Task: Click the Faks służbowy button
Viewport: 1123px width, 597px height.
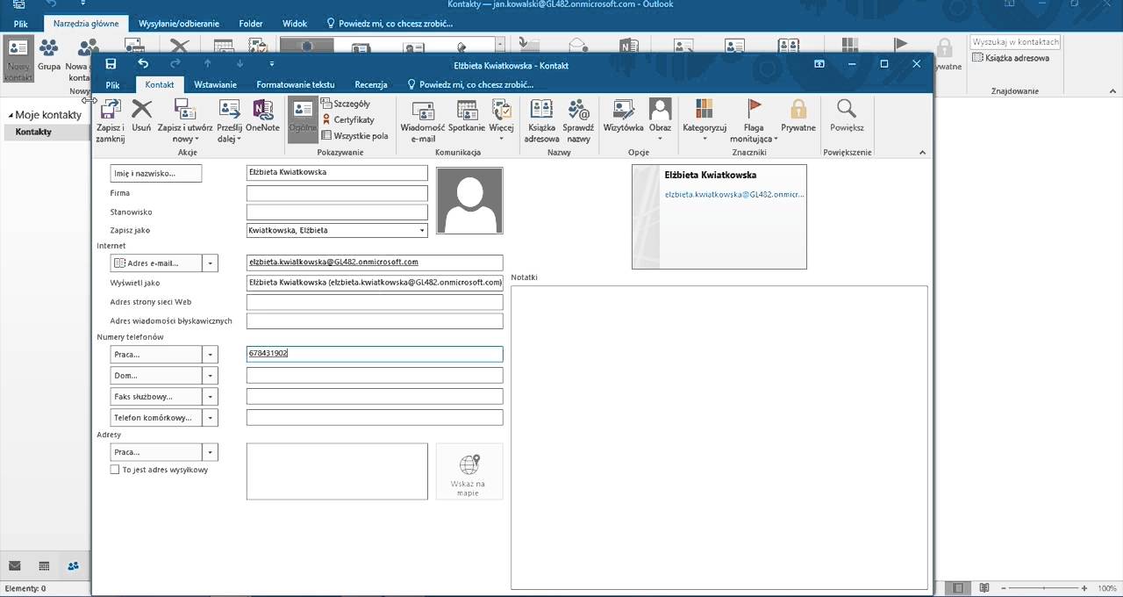Action: pyautogui.click(x=156, y=397)
